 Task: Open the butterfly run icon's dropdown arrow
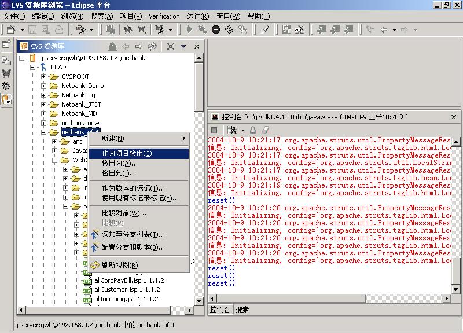(170, 30)
